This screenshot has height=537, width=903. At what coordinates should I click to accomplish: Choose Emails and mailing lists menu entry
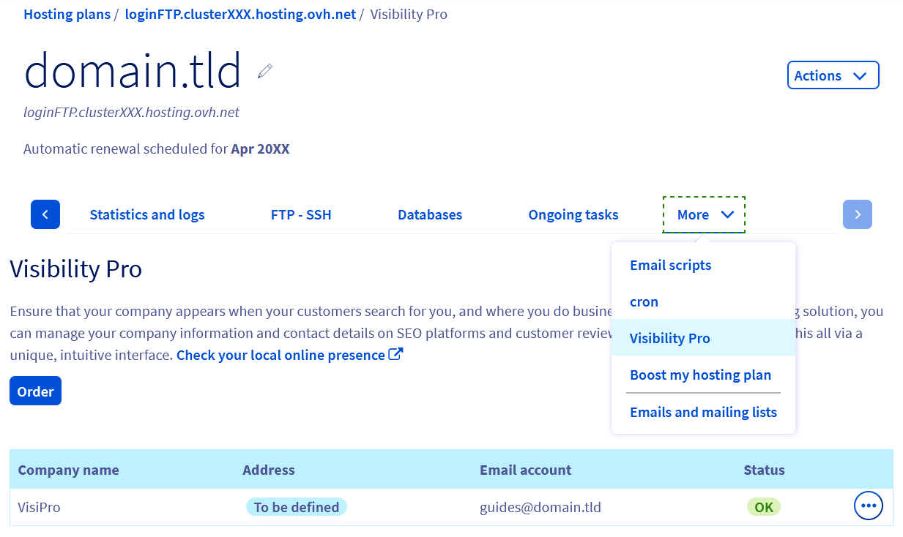703,412
